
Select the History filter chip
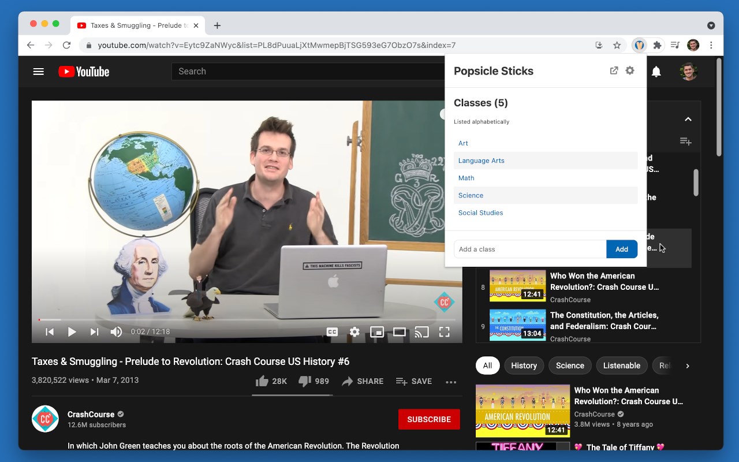524,366
